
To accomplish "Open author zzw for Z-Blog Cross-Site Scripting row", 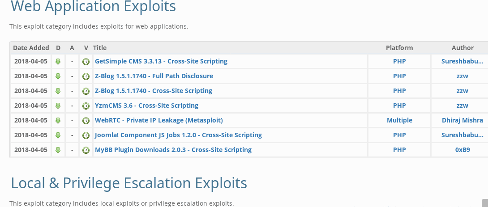I will click(462, 91).
